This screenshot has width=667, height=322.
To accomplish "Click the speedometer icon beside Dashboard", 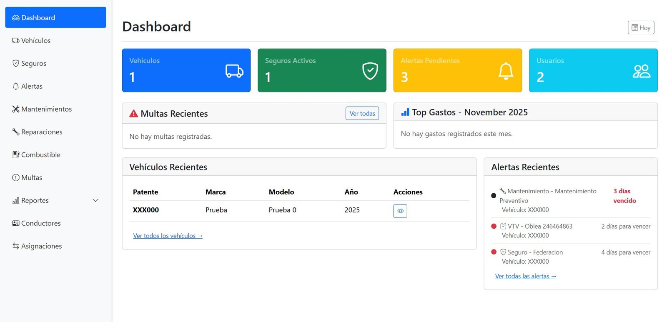I will coord(16,18).
